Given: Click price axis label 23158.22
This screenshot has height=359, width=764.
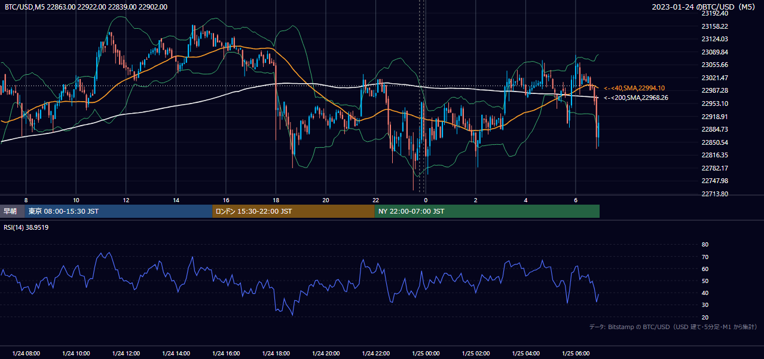Looking at the screenshot, I should pyautogui.click(x=715, y=26).
